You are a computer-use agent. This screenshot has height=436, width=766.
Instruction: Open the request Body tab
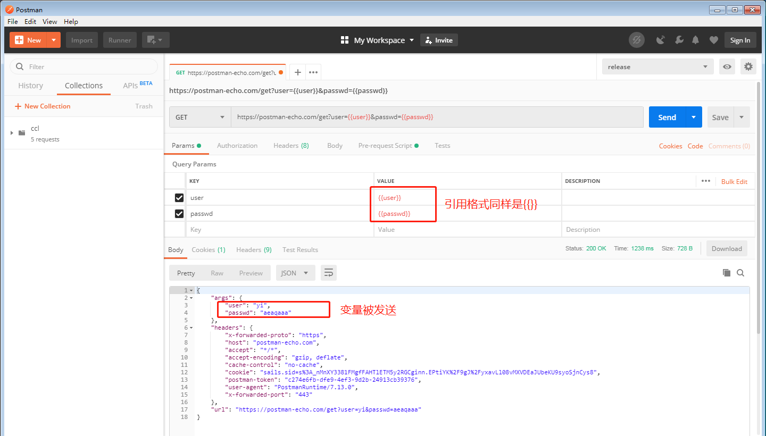tap(335, 145)
